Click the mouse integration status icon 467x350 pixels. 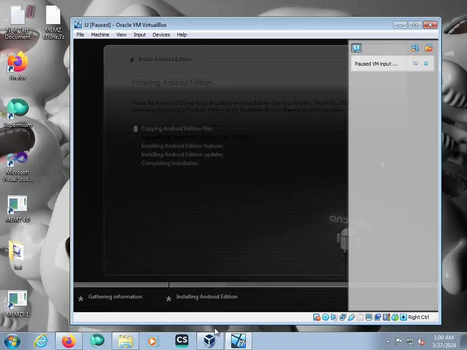pyautogui.click(x=395, y=317)
